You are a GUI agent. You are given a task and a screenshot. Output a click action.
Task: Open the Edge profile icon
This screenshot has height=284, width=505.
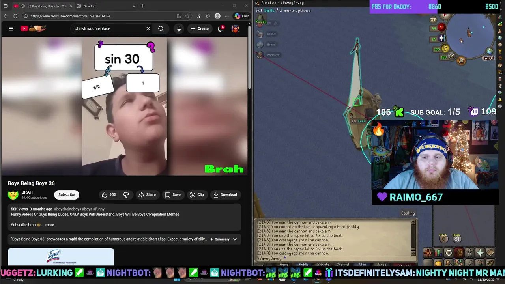point(217,16)
